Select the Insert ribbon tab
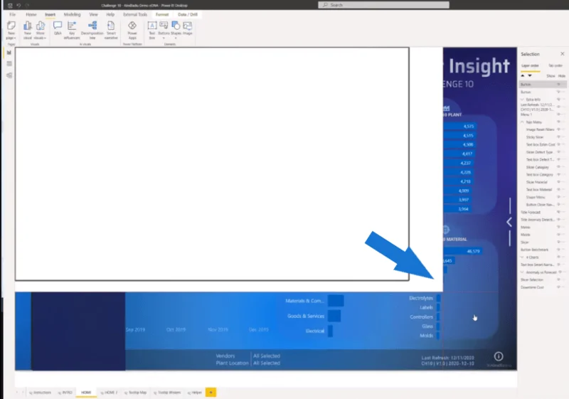Viewport: 569px width, 399px height. [x=50, y=14]
